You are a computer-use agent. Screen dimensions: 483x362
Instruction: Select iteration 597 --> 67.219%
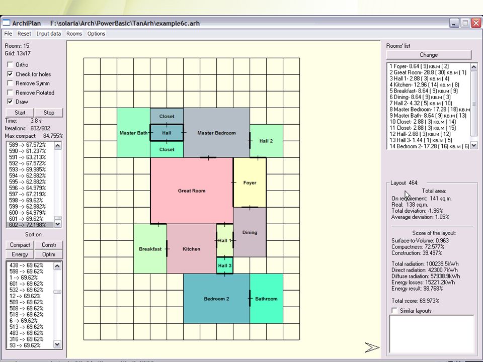[30, 194]
